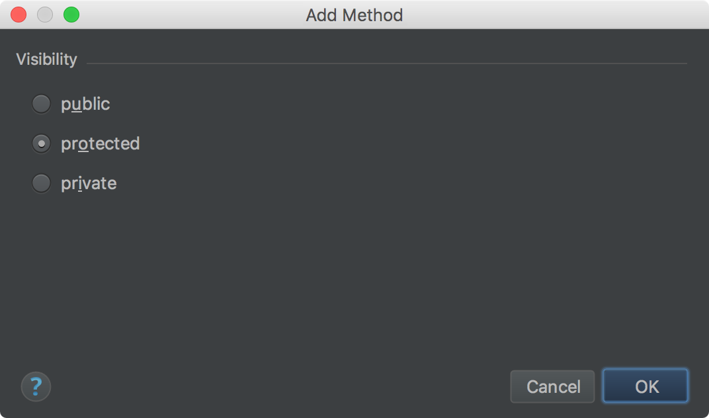Click the empty circle next to private
This screenshot has height=418, width=709.
[x=41, y=183]
